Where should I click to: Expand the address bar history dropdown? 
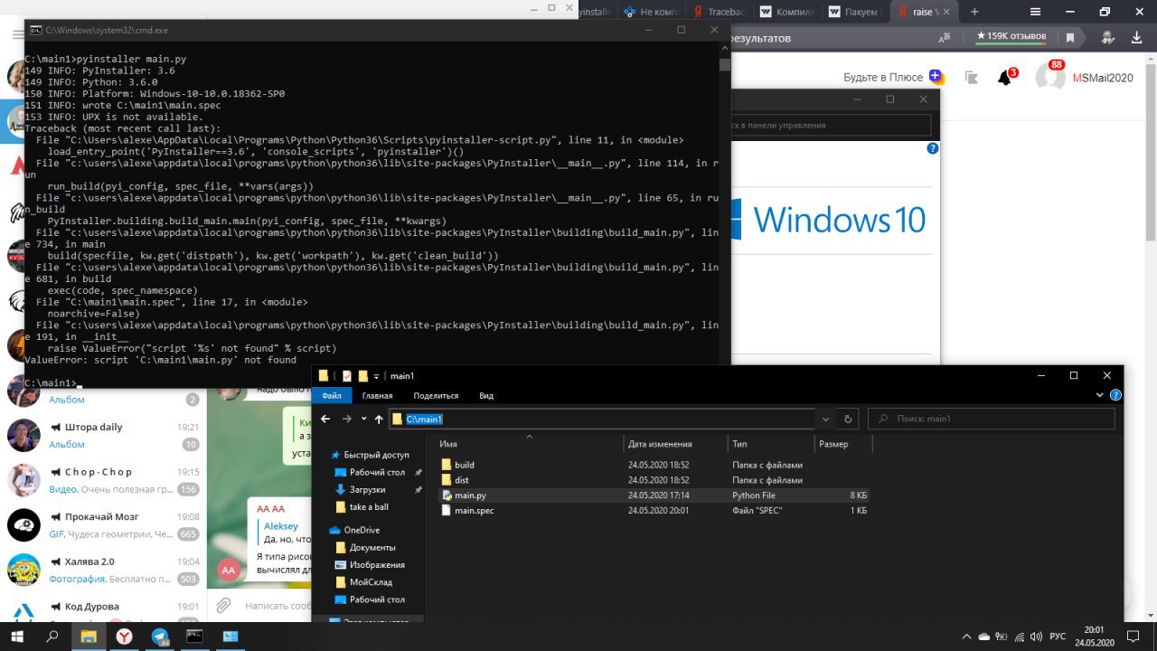point(825,420)
